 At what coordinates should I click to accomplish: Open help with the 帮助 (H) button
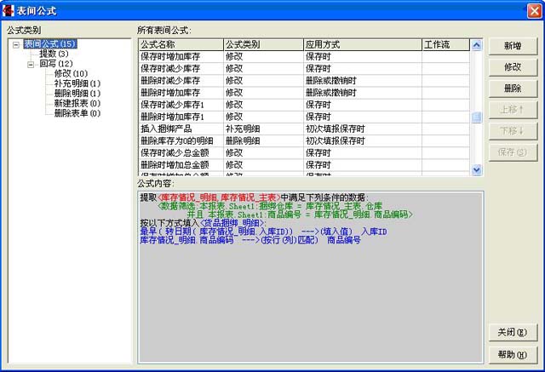[x=512, y=354]
